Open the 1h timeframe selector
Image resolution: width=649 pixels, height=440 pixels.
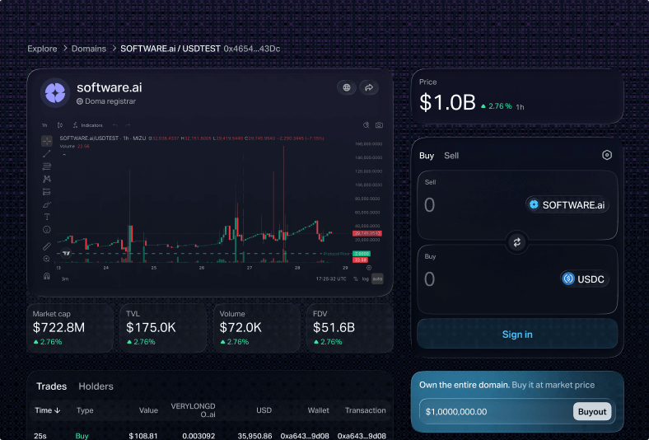click(44, 125)
